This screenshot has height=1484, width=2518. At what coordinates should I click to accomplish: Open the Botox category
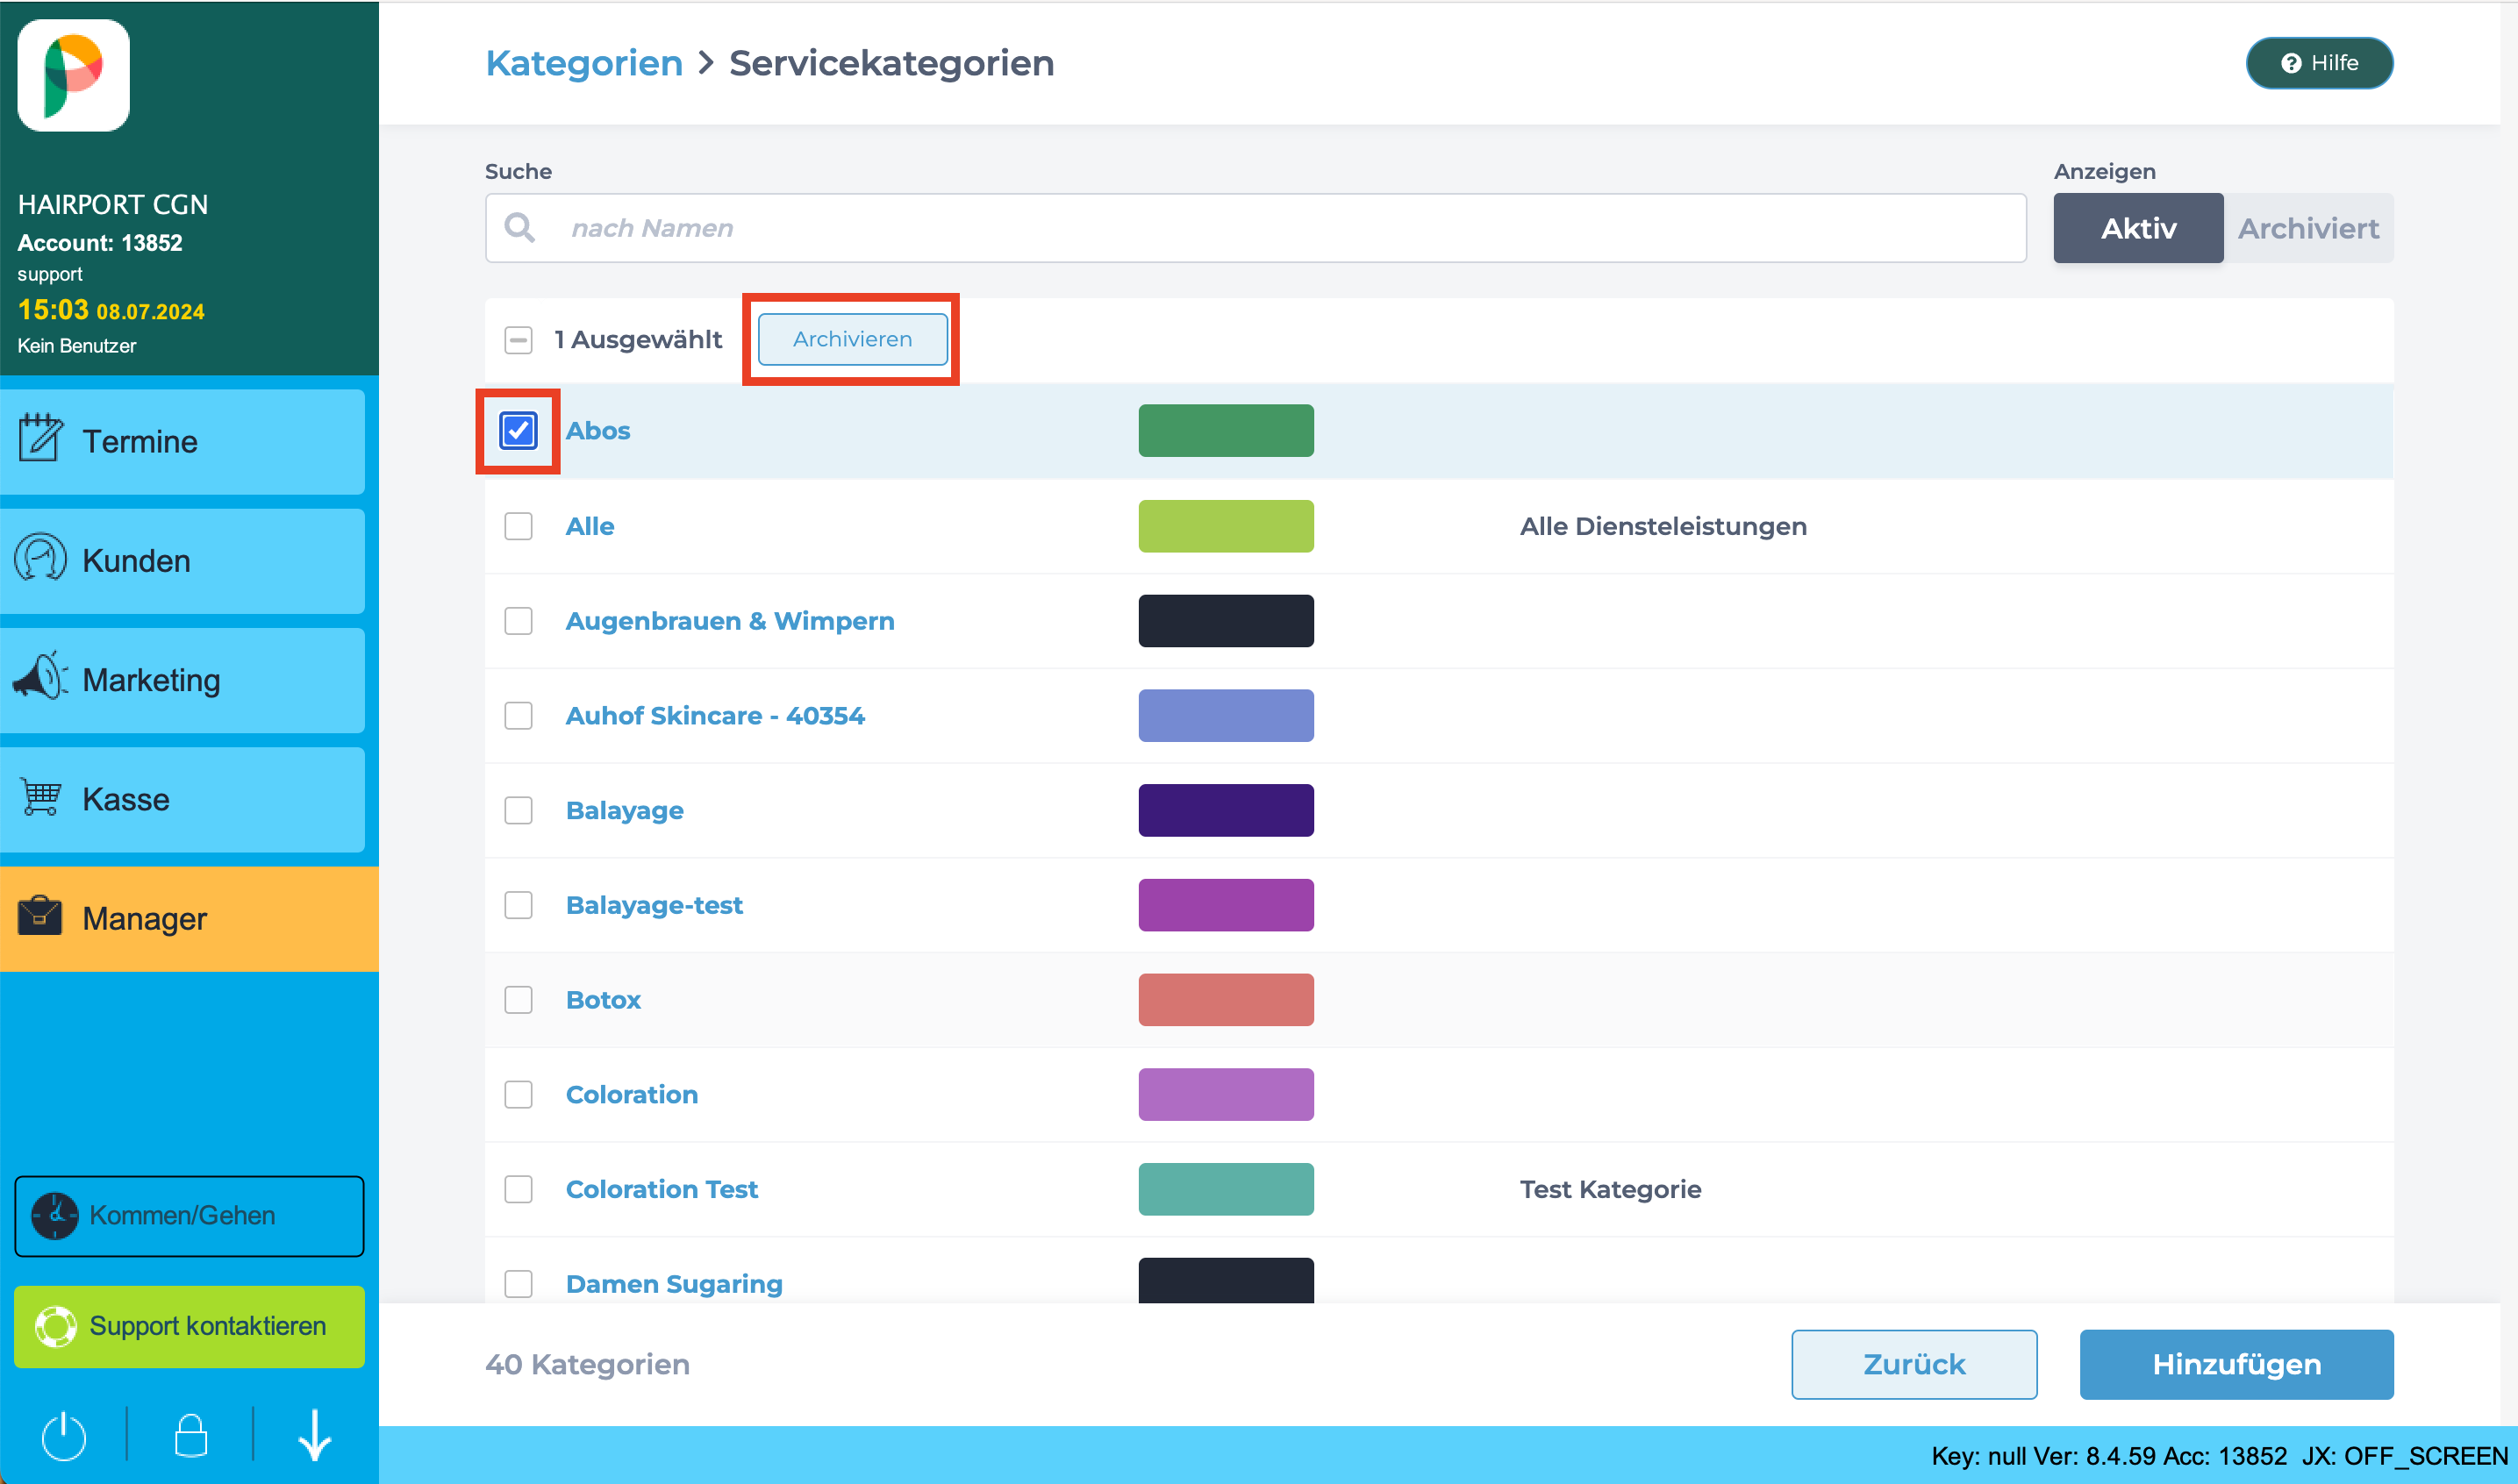[x=603, y=1000]
